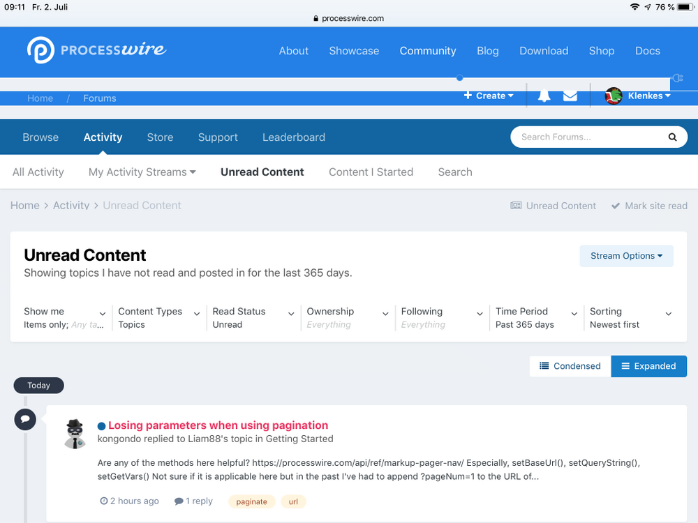This screenshot has height=523, width=698.
Task: Click the 'Create' button
Action: click(489, 95)
